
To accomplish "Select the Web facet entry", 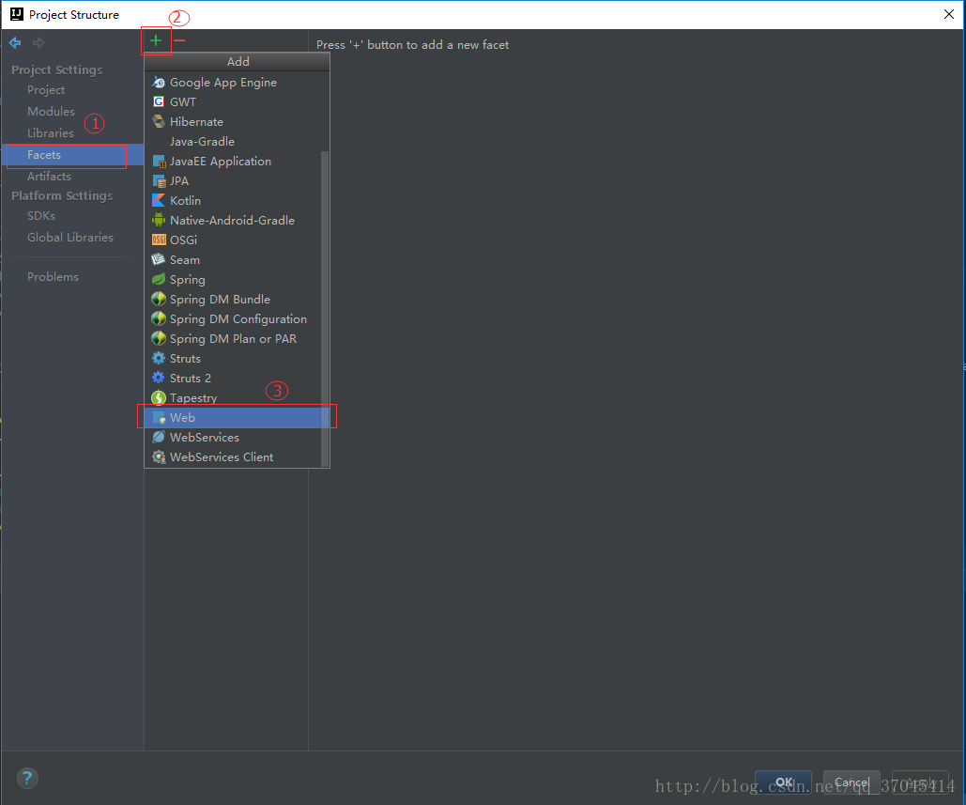I will click(233, 417).
